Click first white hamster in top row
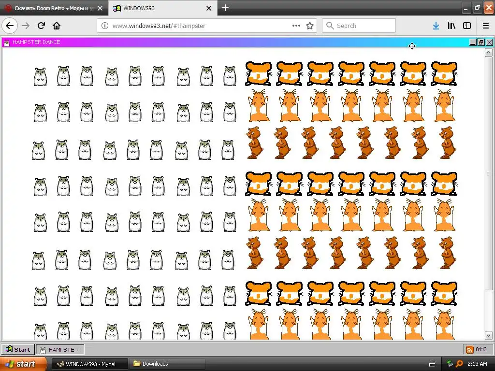The height and width of the screenshot is (371, 495). pos(40,77)
